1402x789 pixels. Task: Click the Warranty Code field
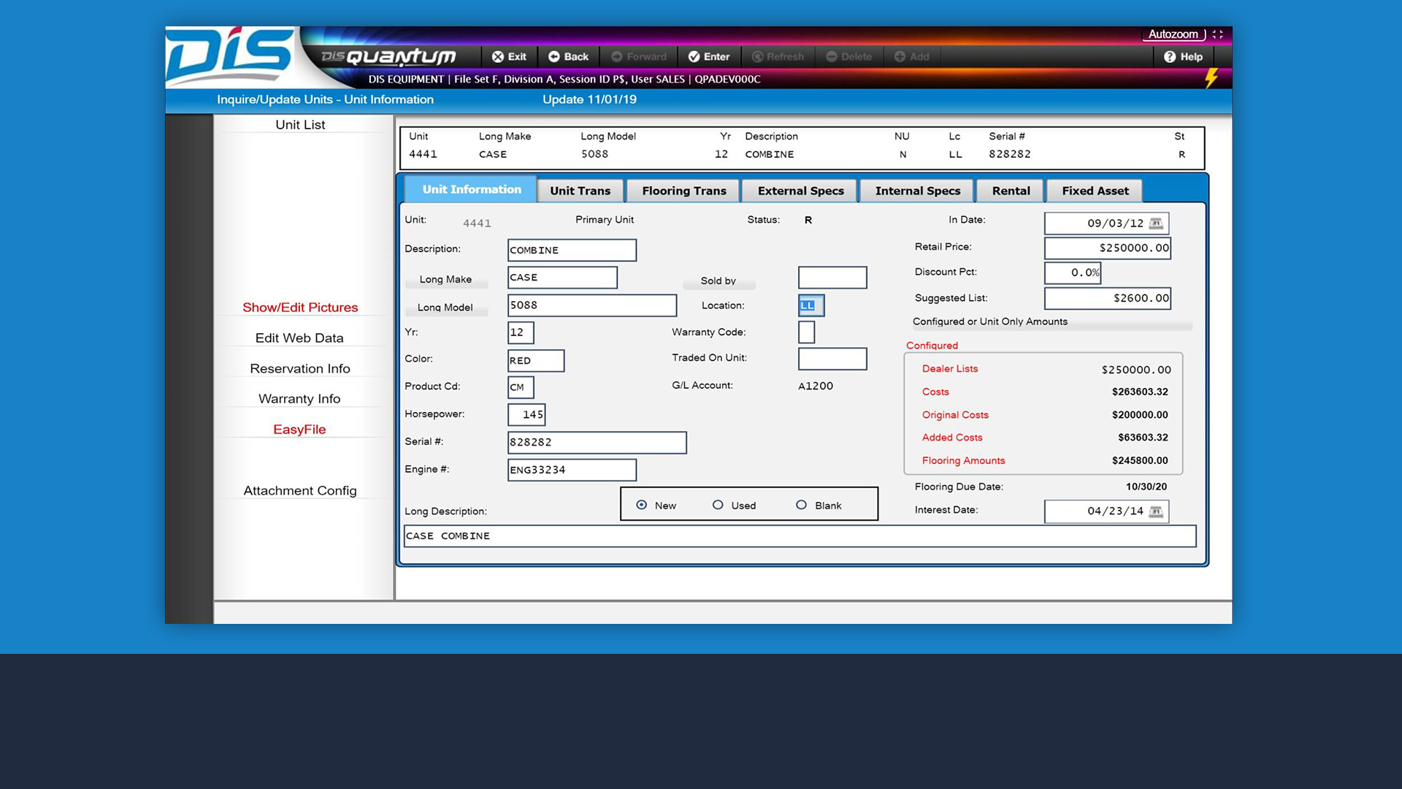tap(806, 332)
